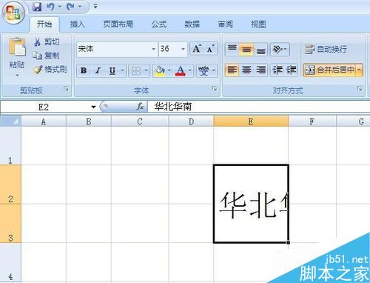Set bottom vertical alignment
The image size is (370, 283).
tap(260, 49)
